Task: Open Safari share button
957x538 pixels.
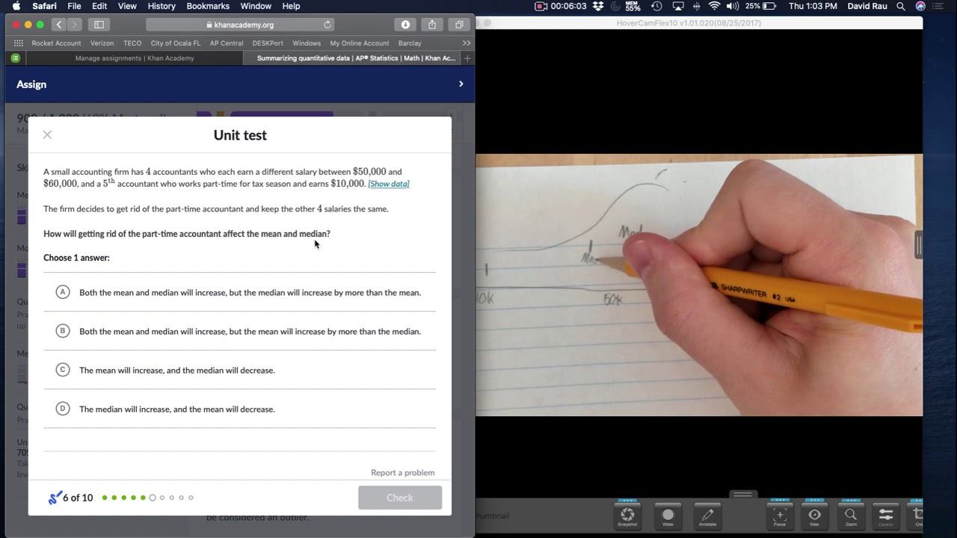Action: (432, 25)
